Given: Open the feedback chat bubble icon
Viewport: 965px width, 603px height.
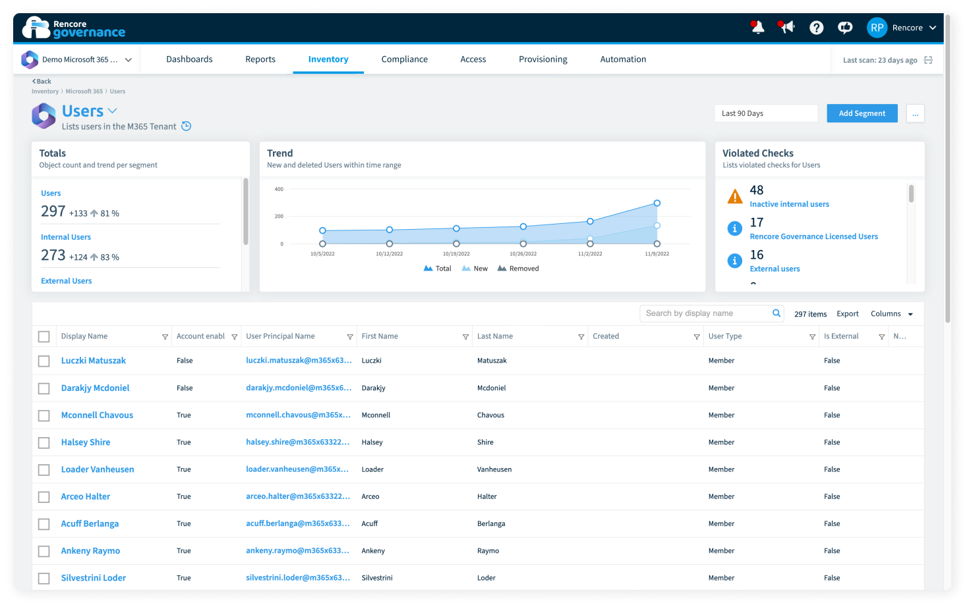Looking at the screenshot, I should [x=845, y=28].
